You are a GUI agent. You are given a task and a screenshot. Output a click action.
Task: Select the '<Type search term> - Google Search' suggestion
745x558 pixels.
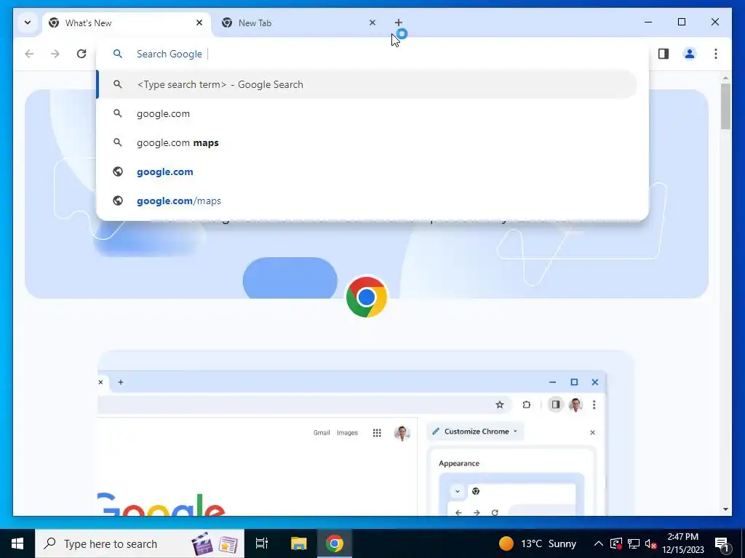pos(367,84)
